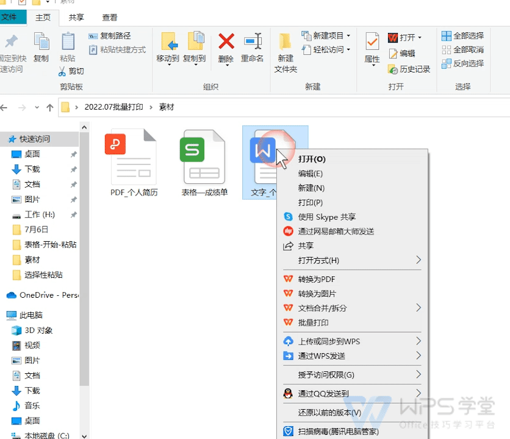This screenshot has width=510, height=439.
Task: Click the Up one level arrow
Action: [50, 108]
